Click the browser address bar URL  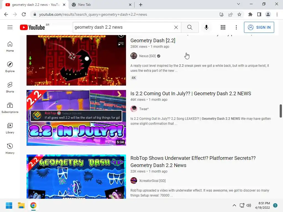point(93,14)
